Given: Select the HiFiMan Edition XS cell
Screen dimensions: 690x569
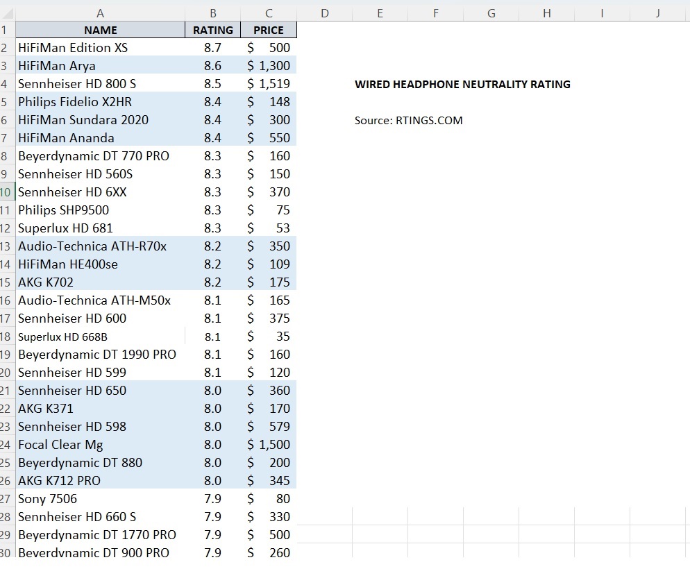Looking at the screenshot, I should [x=101, y=47].
